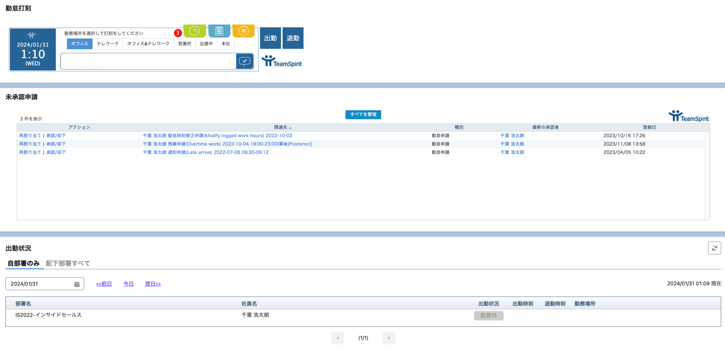Screen dimensions: 725x348
Task: Select the オフィス work location
Action: 80,44
